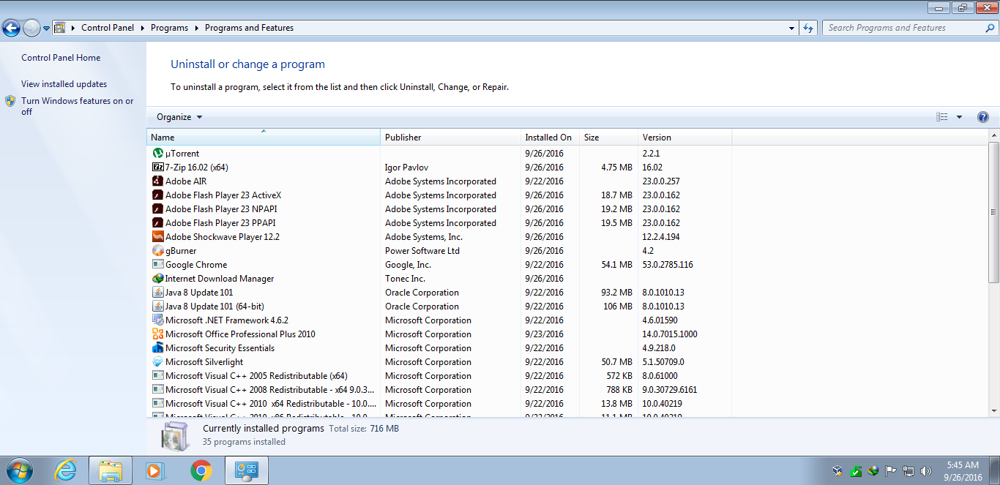Viewport: 1000px width, 485px height.
Task: Click the Back navigation arrow
Action: pyautogui.click(x=11, y=28)
